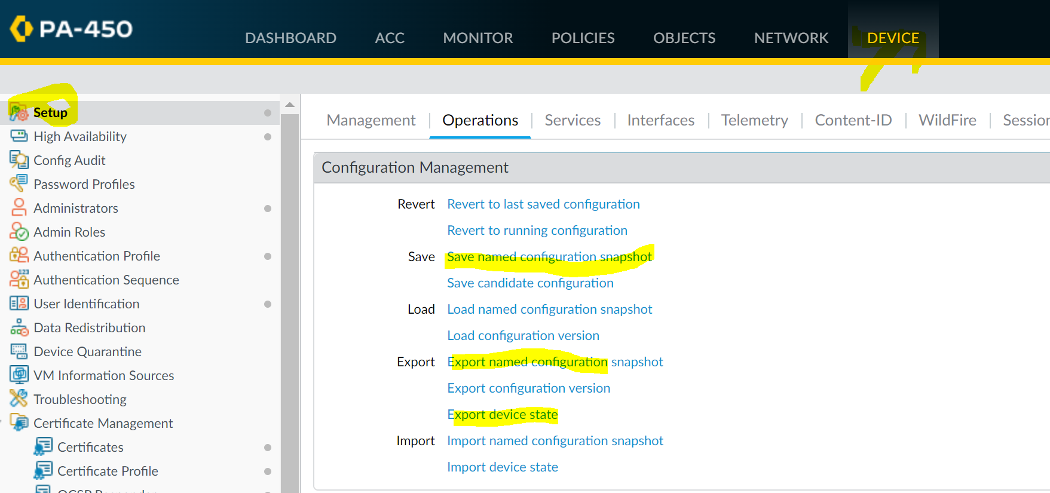The image size is (1050, 493).
Task: Open Troubleshooting in the sidebar
Action: [80, 399]
